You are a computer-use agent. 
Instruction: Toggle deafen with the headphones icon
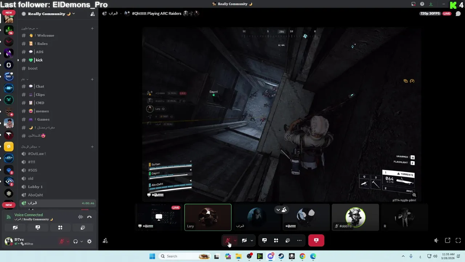click(76, 241)
